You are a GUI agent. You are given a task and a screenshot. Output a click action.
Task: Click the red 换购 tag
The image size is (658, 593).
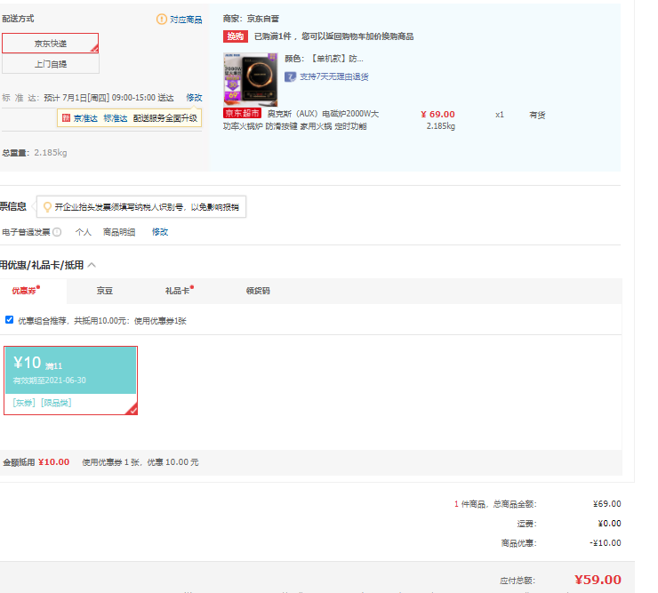coord(236,36)
